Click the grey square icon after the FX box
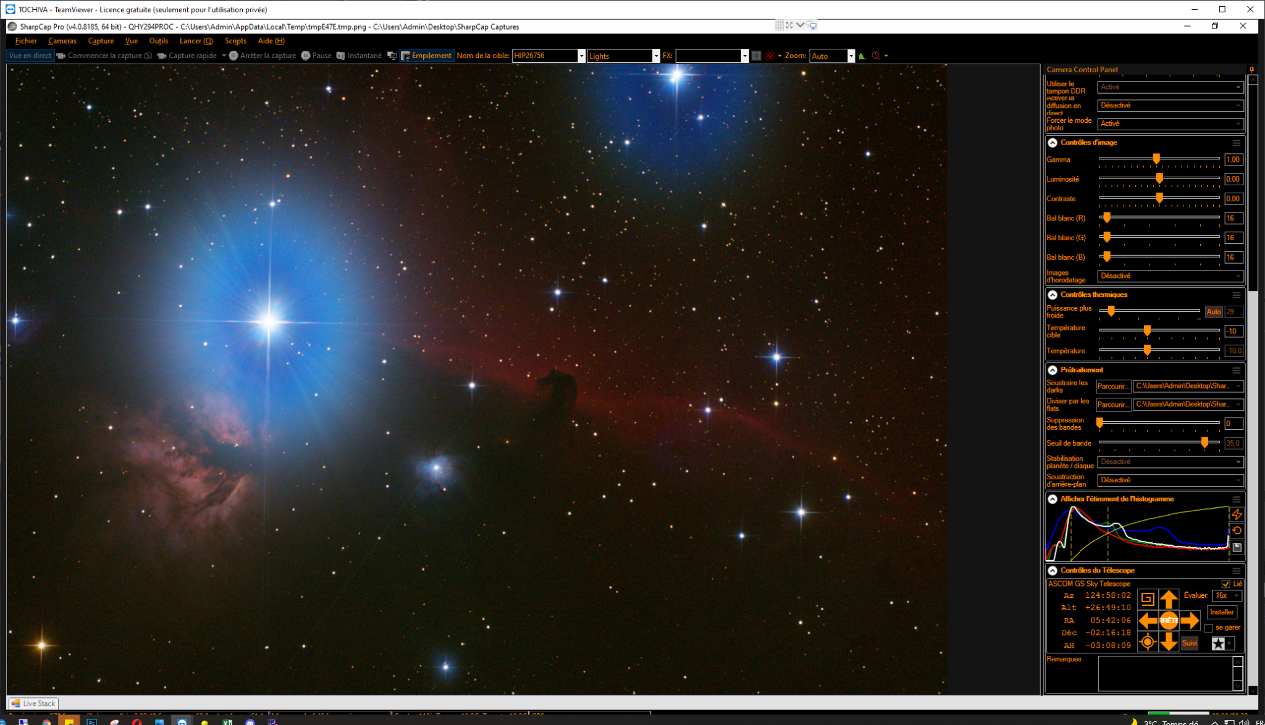The width and height of the screenshot is (1265, 725). pos(756,56)
